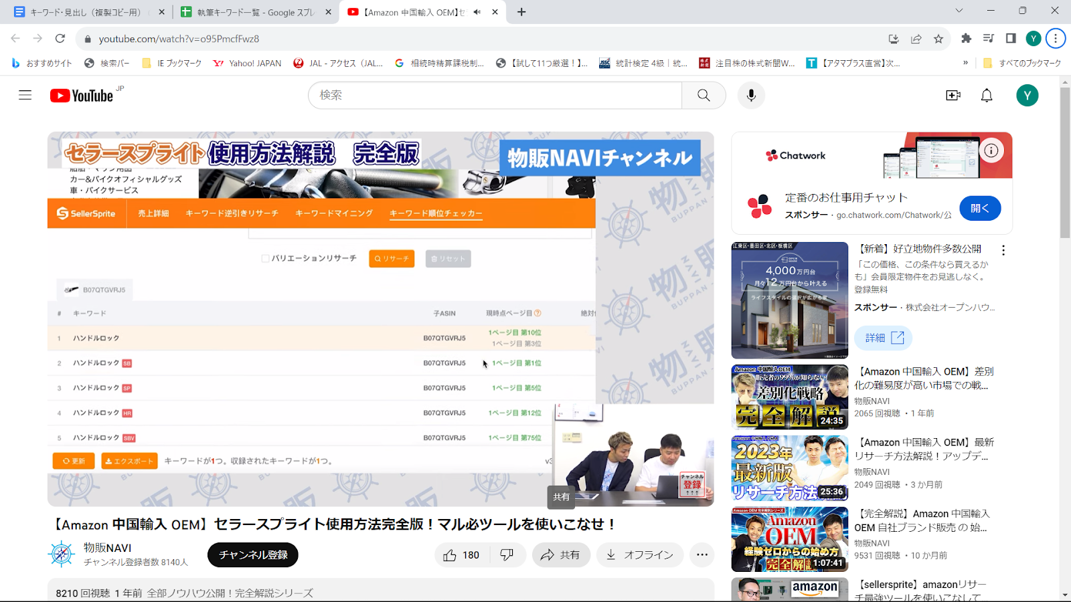Open the housing ad 4,000万円台 thumbnail
1071x602 pixels.
point(790,300)
